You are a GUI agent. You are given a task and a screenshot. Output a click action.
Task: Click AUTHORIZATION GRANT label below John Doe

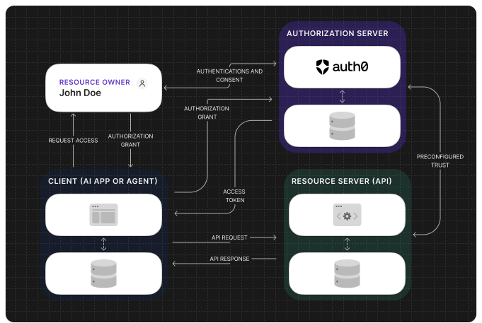pyautogui.click(x=131, y=141)
